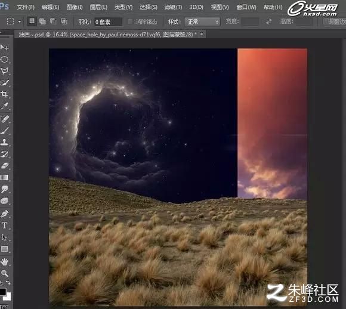Select the Elliptical Marquee tool
The image size is (346, 309).
click(4, 59)
